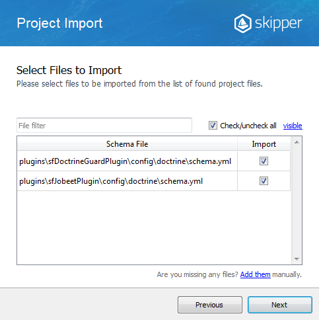This screenshot has height=320, width=319.
Task: Go back with the Previous button
Action: coord(210,305)
